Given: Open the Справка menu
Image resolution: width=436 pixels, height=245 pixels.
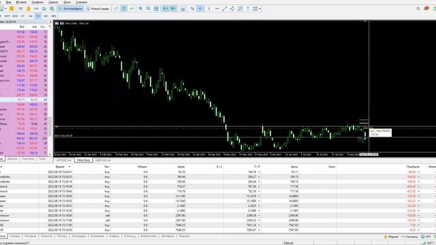Looking at the screenshot, I should pos(82,2).
